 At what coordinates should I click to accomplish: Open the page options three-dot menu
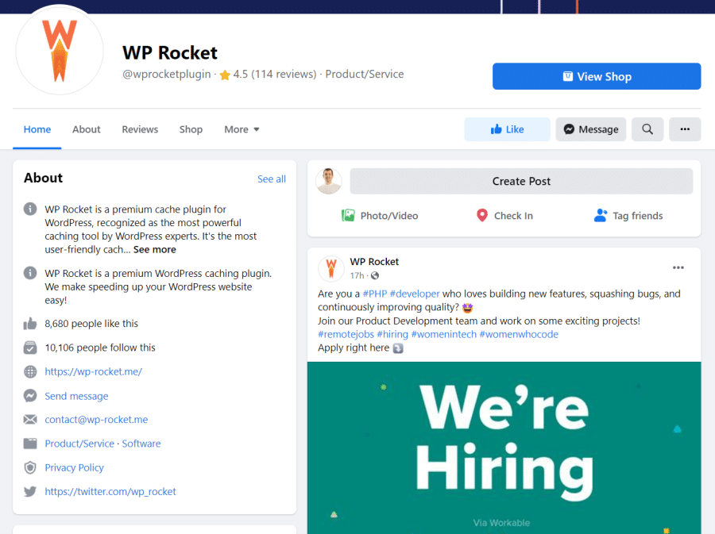tap(685, 129)
